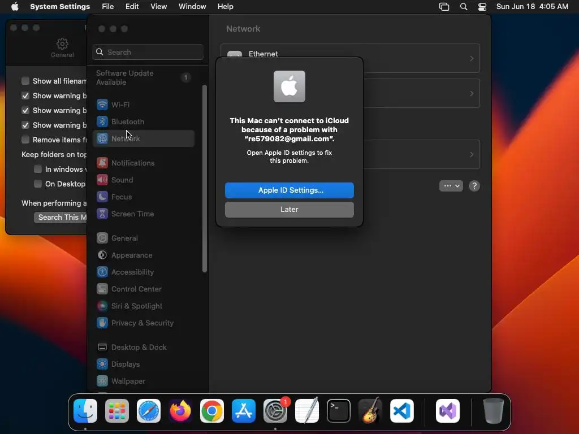579x434 pixels.
Task: Launch Visual Studio from the Dock
Action: tap(448, 411)
